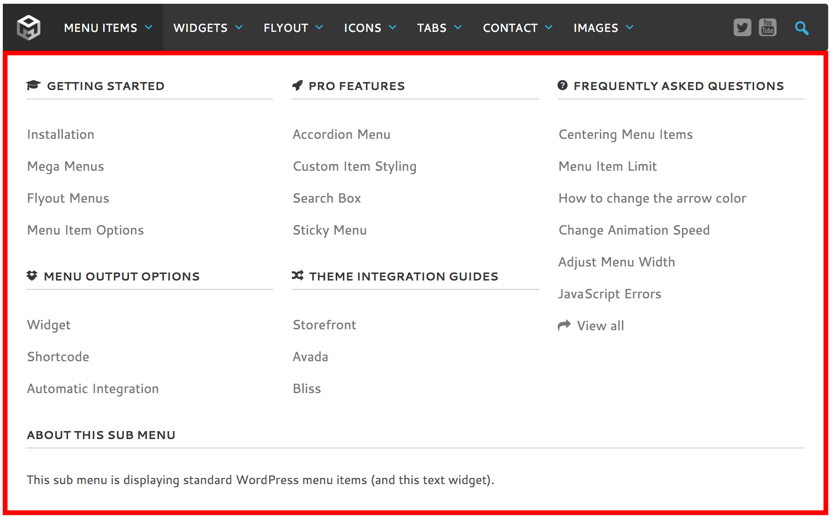The height and width of the screenshot is (516, 831).
Task: Select the Tabs menu item
Action: point(431,28)
